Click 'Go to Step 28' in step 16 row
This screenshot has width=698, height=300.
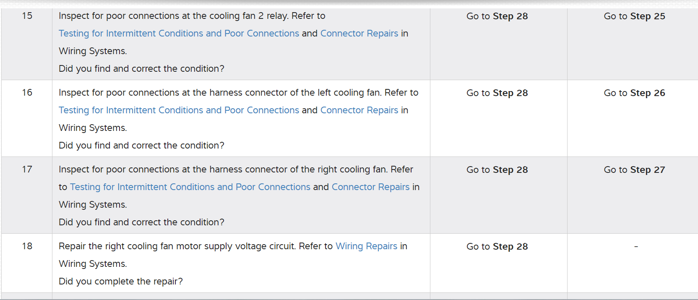[497, 93]
